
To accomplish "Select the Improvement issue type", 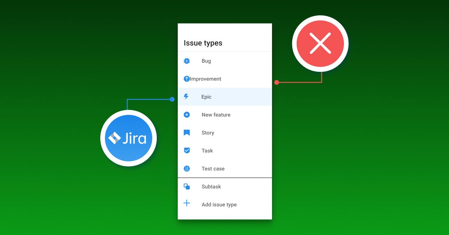I will tap(225, 79).
